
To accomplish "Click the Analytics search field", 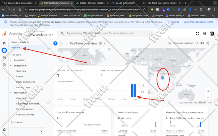I will tap(105, 33).
